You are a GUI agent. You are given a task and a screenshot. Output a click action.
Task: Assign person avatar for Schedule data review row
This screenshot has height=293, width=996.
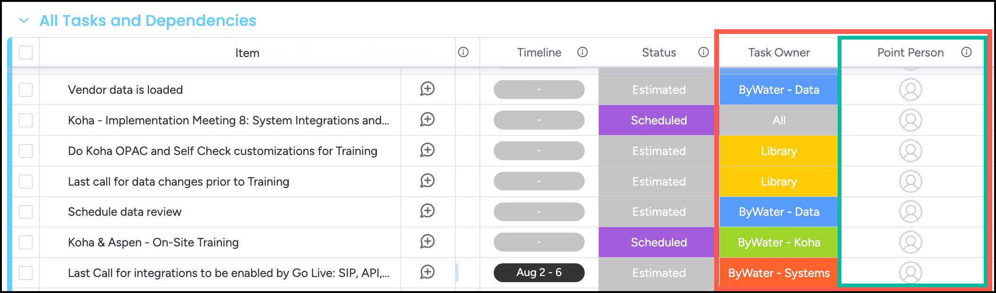pos(910,212)
